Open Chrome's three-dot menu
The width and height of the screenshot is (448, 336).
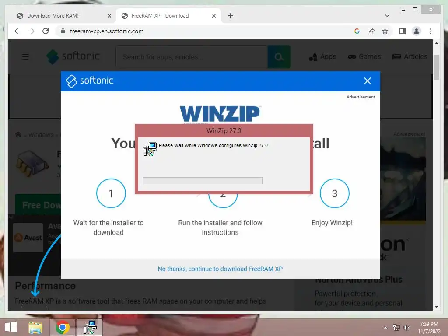(x=430, y=31)
